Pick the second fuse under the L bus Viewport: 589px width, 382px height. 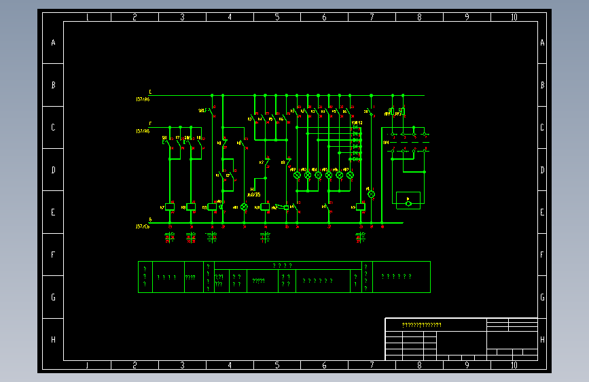pos(403,111)
